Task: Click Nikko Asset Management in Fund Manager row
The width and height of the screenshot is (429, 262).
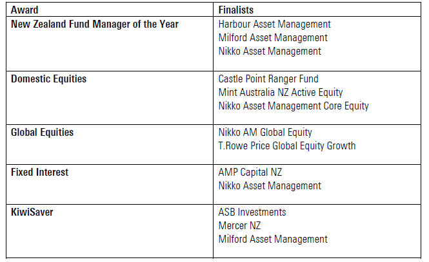Action: tap(270, 51)
